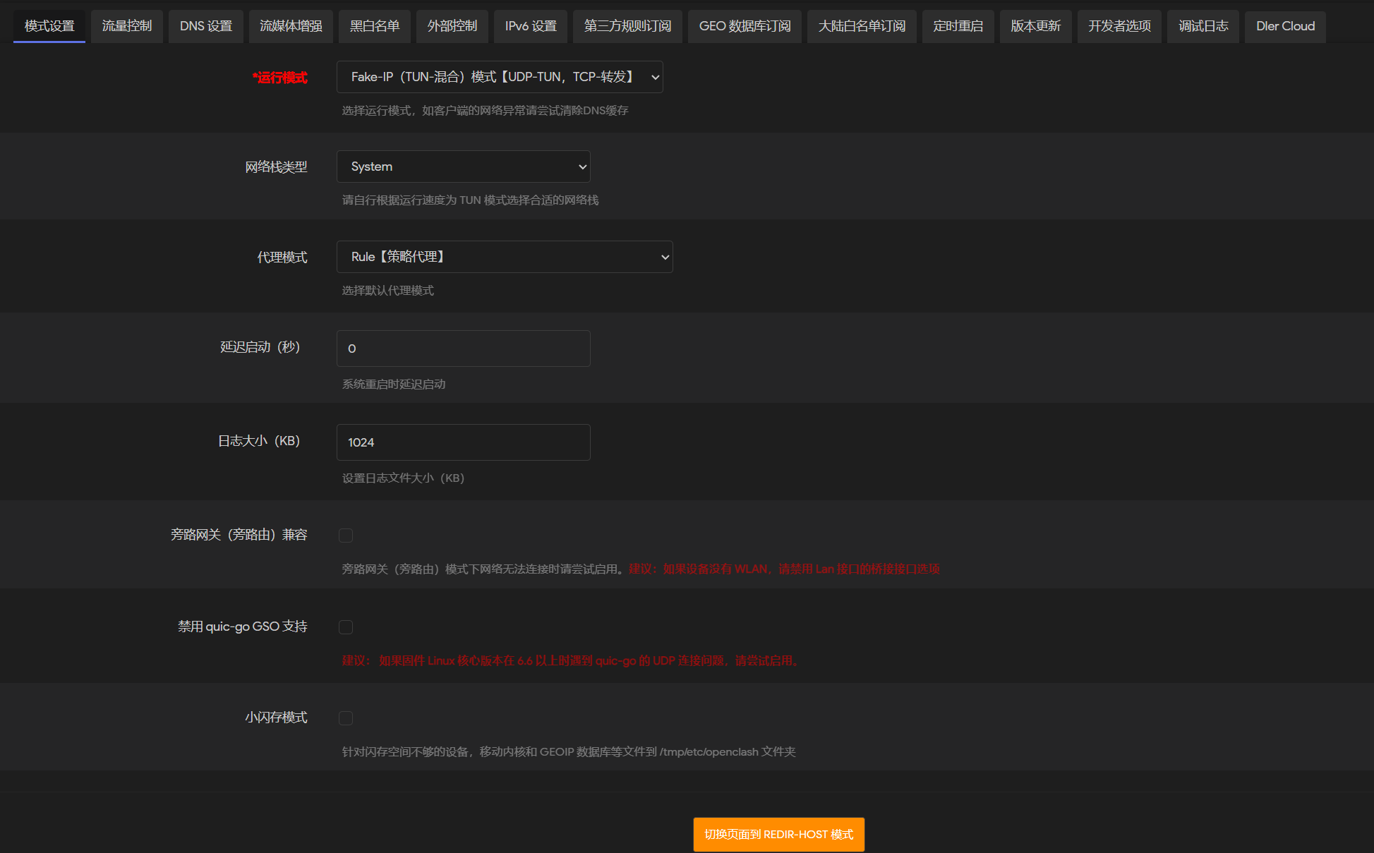Open the Dler Cloud tab

pyautogui.click(x=1285, y=26)
